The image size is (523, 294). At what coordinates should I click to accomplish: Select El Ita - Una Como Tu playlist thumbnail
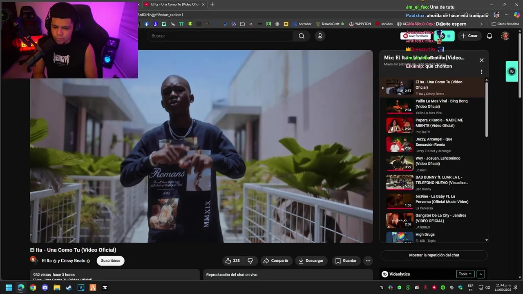tap(400, 87)
